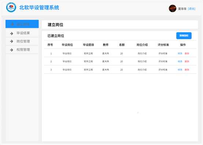The width and height of the screenshot is (203, 145).
Task: Log out using the 退出 link
Action: tap(192, 9)
